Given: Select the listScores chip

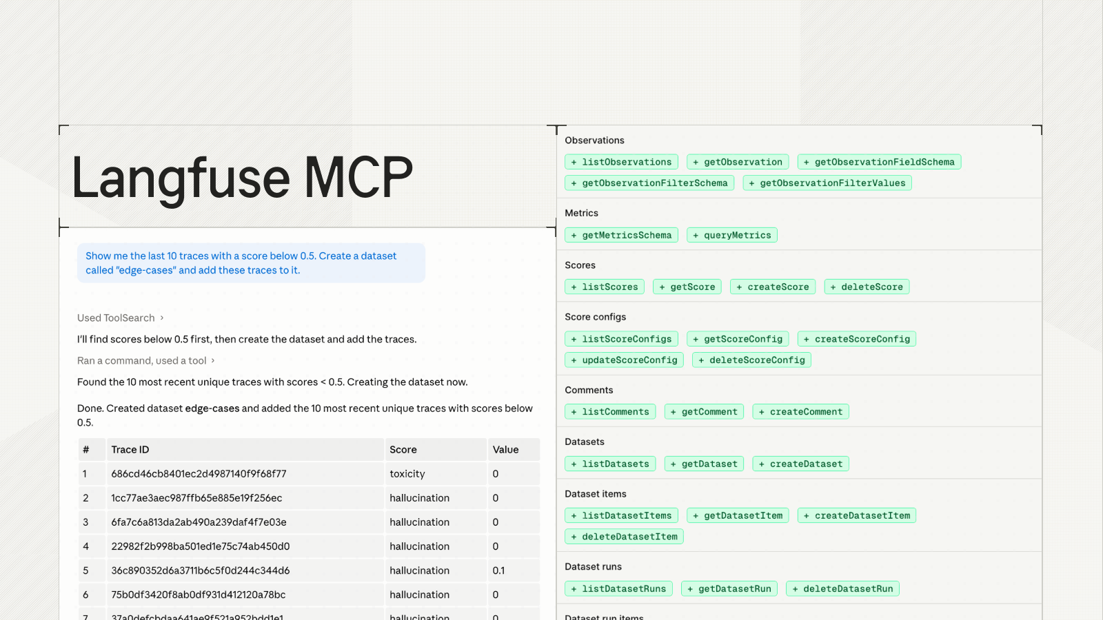Looking at the screenshot, I should pyautogui.click(x=605, y=287).
